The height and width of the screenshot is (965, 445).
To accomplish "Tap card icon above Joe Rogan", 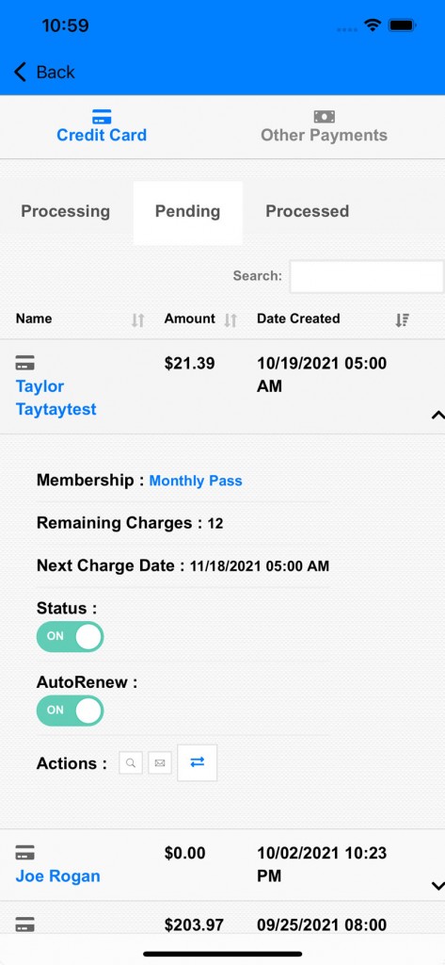I will [25, 853].
